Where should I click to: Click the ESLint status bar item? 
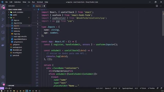[143, 88]
